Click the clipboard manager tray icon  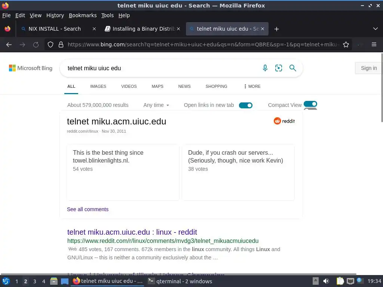340,281
